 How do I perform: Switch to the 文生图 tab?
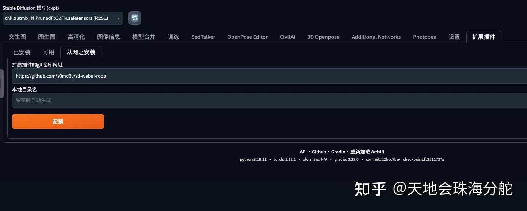pyautogui.click(x=17, y=36)
